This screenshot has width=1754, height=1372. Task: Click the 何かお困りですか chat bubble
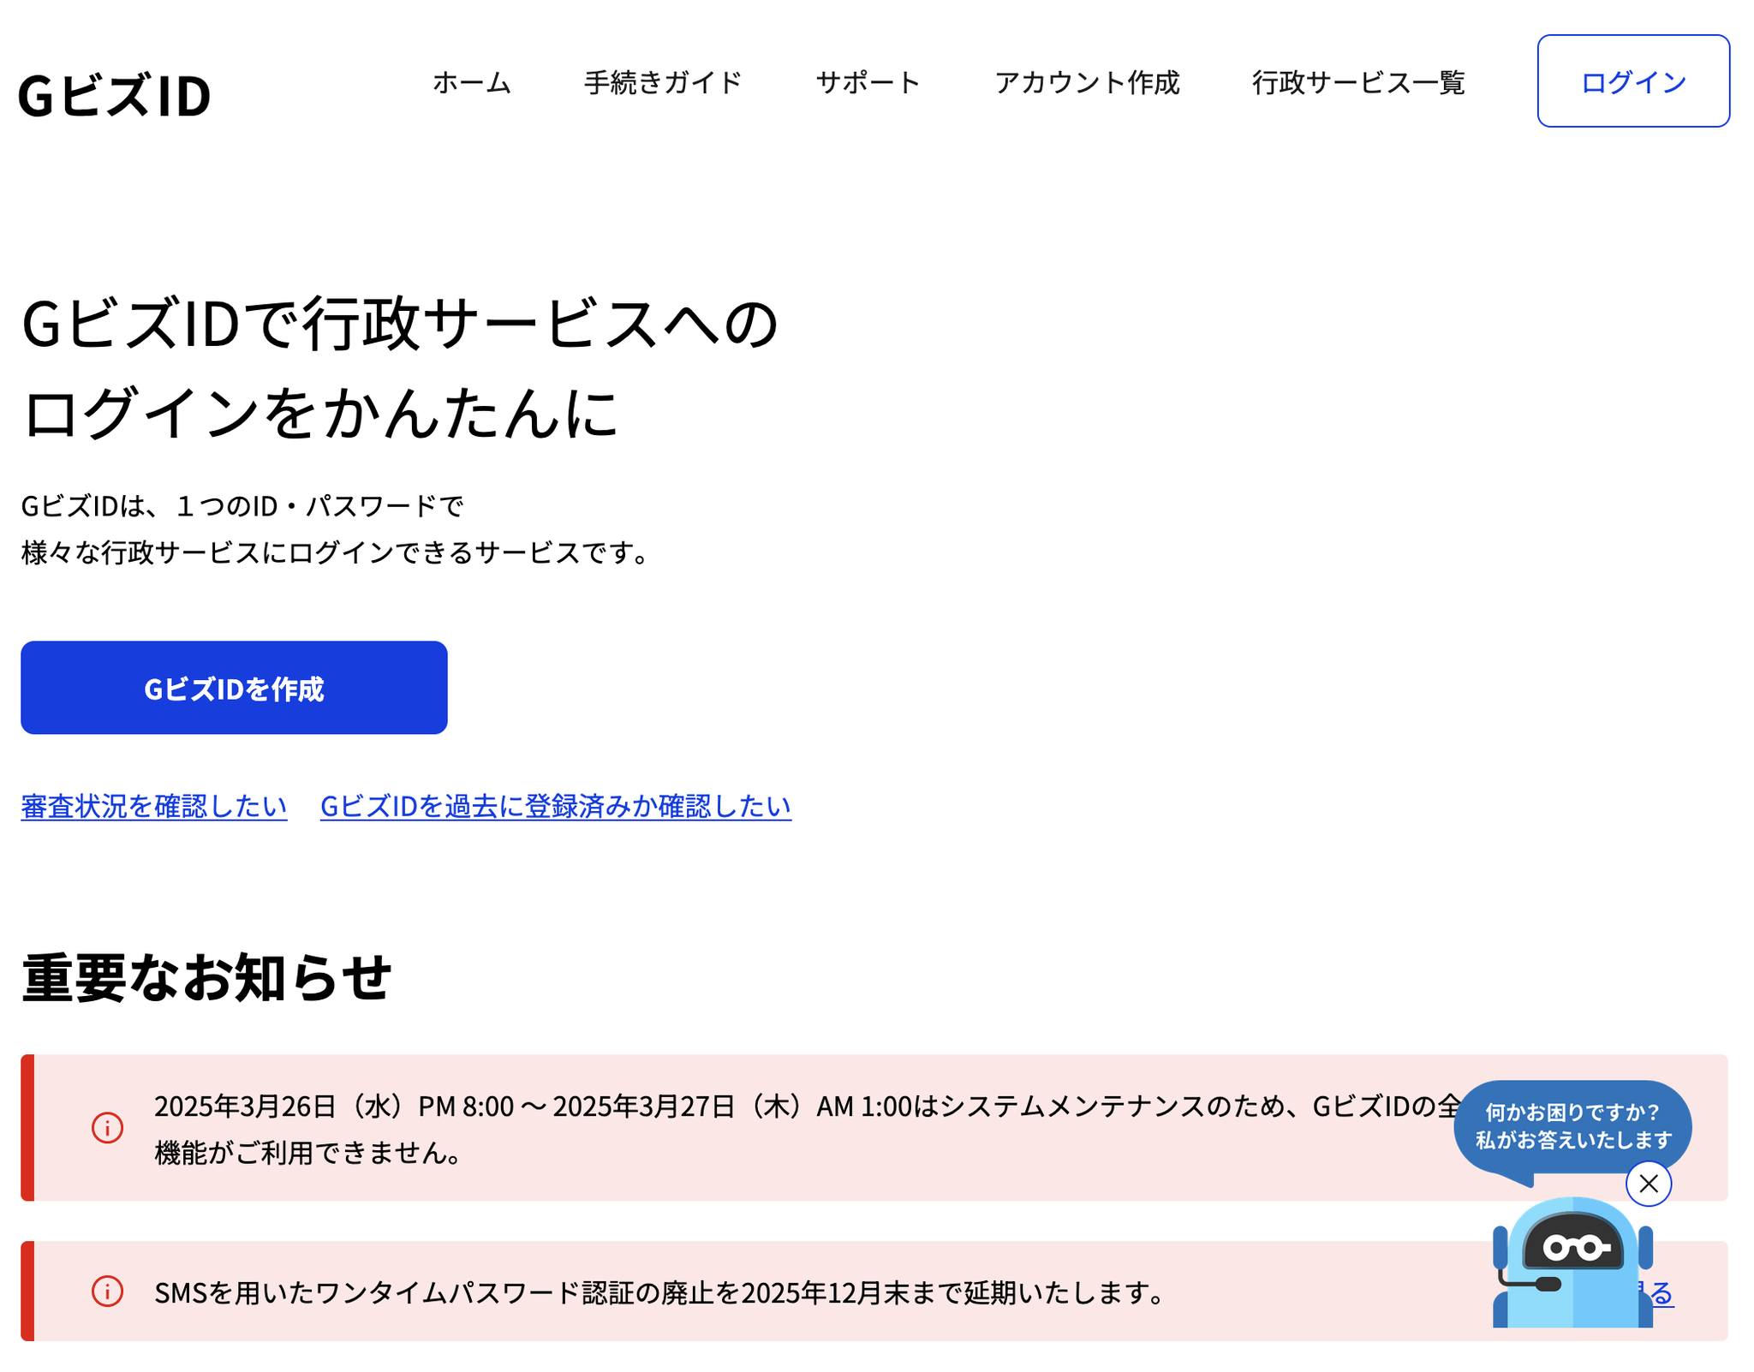pyautogui.click(x=1572, y=1126)
